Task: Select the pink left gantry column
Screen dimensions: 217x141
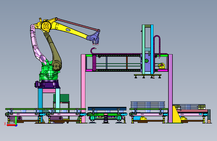Action: (x=83, y=88)
